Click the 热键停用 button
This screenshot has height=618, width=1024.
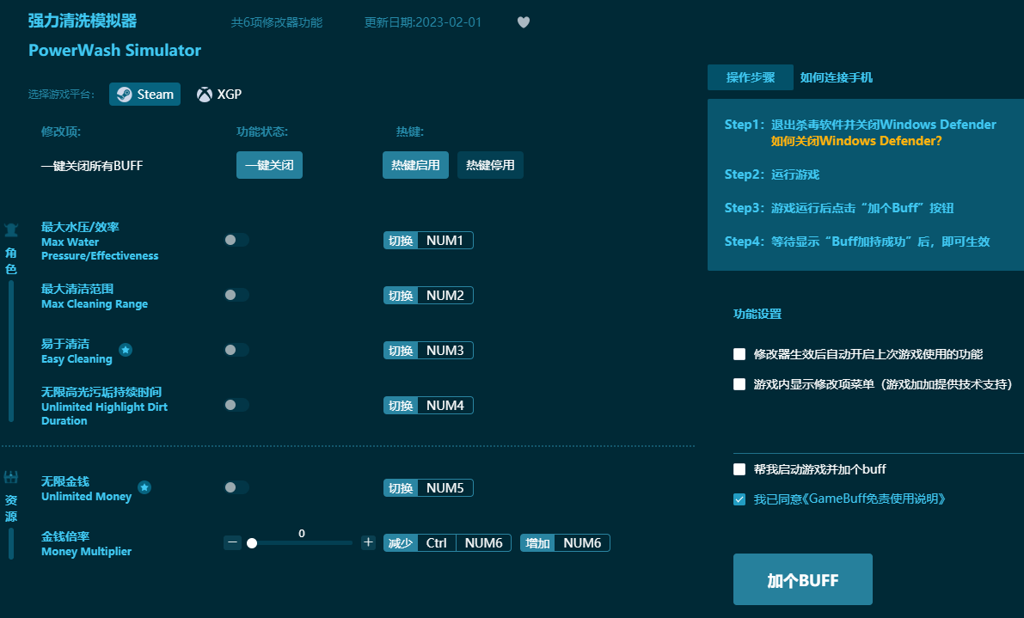tap(490, 165)
